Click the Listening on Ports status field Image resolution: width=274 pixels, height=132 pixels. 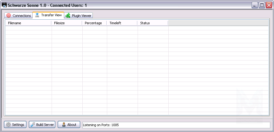coord(176,125)
